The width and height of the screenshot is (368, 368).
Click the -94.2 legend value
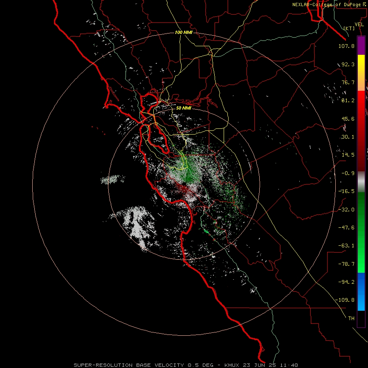point(346,282)
